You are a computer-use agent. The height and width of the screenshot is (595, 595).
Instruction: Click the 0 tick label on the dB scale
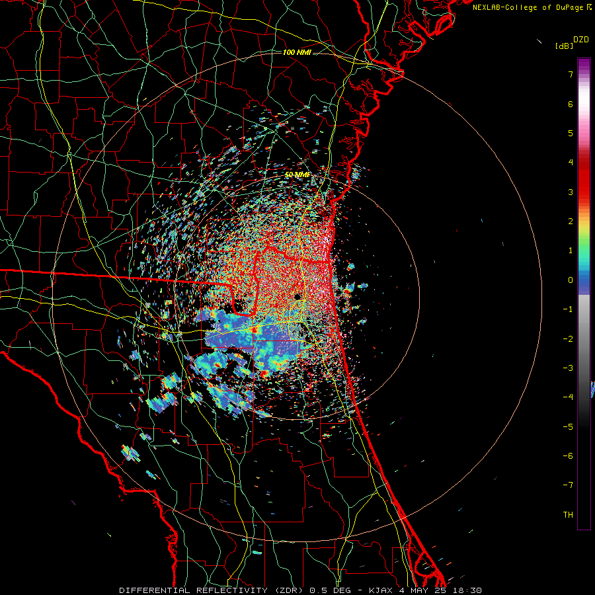tap(571, 280)
